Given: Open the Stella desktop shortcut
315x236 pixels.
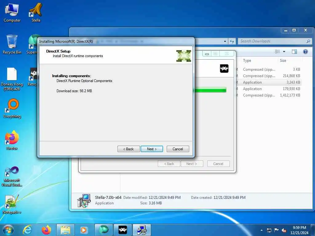Looking at the screenshot, I should pos(36,13).
